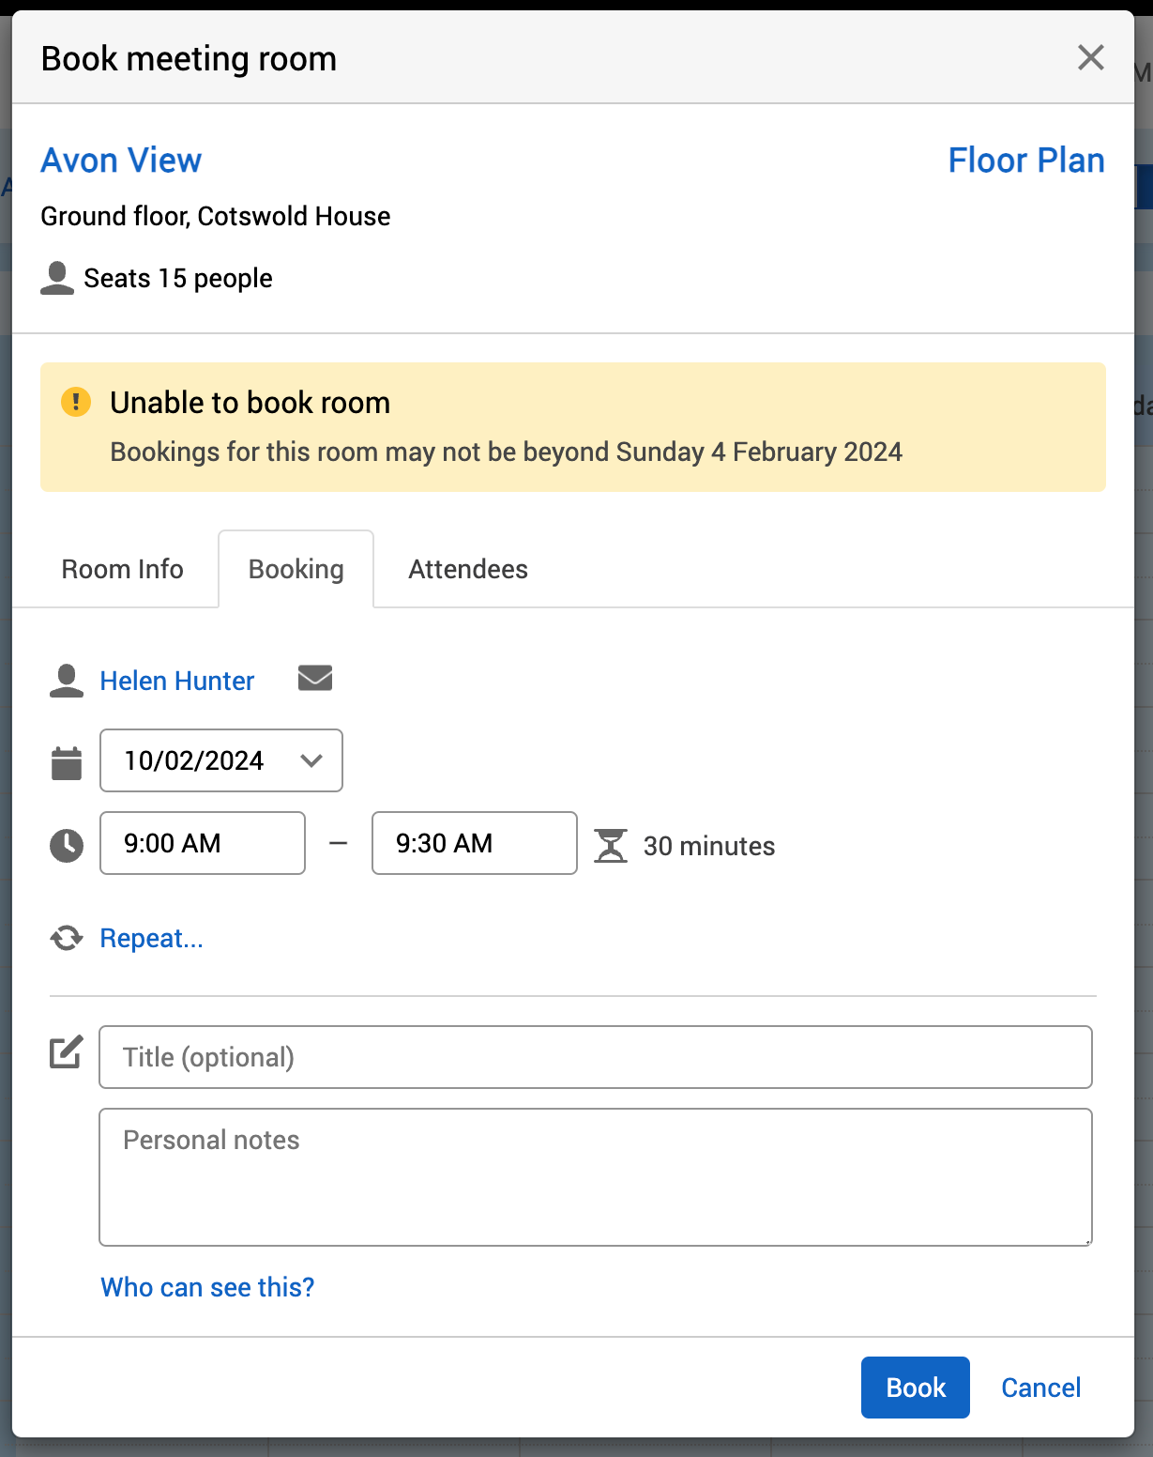Click the edit pencil icon beside Title
The height and width of the screenshot is (1457, 1153).
click(x=67, y=1053)
